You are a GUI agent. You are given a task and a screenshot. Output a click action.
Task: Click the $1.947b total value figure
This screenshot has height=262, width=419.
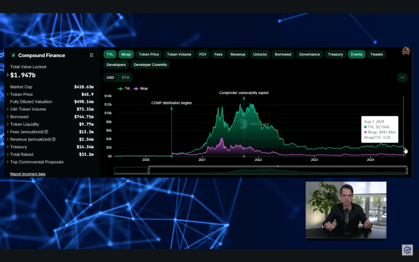(x=23, y=75)
